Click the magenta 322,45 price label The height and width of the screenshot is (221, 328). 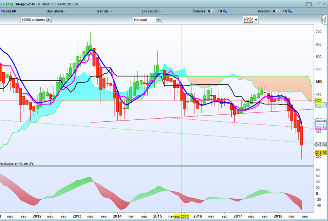[x=321, y=127]
